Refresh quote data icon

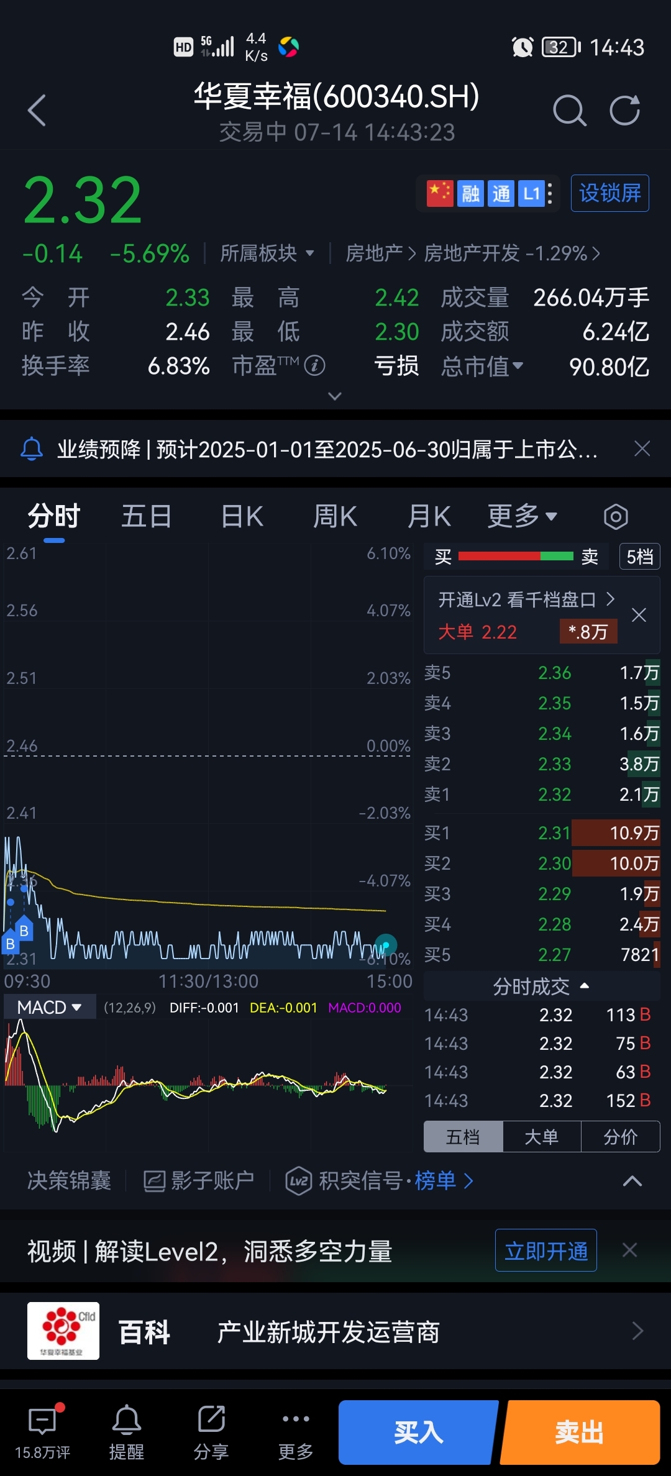tap(624, 111)
